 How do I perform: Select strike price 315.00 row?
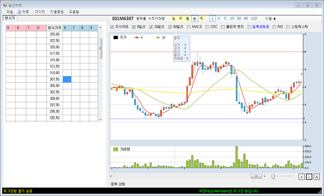[55, 60]
